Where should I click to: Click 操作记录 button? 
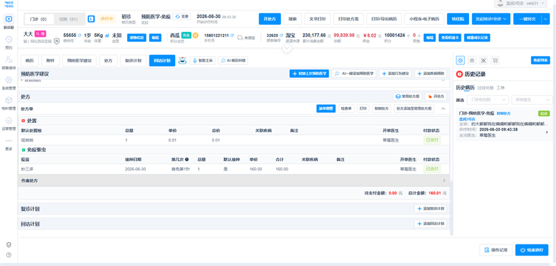(496, 250)
